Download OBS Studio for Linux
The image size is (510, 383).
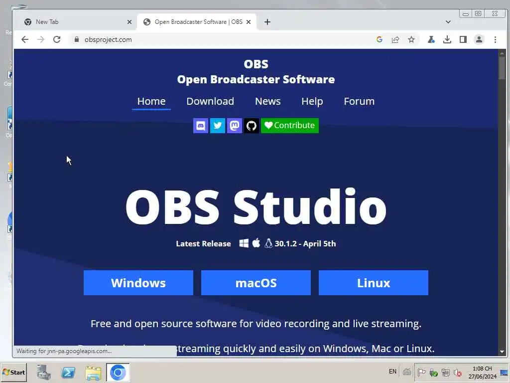(374, 283)
